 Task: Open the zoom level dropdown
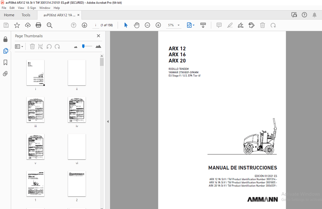[x=178, y=25]
